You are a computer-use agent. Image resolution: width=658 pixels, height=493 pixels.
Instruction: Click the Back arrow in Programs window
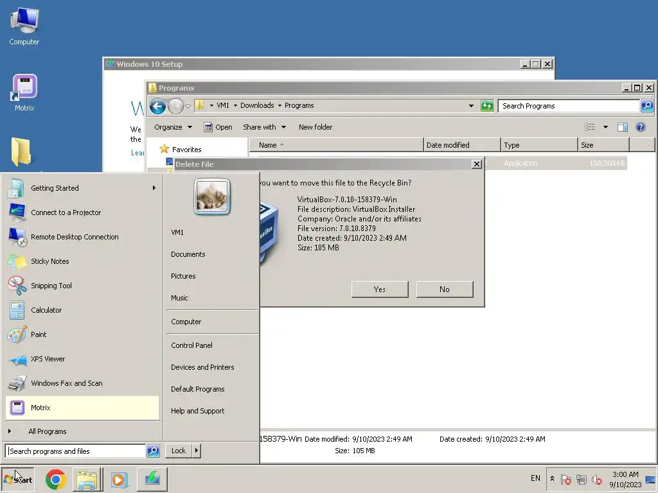point(158,107)
